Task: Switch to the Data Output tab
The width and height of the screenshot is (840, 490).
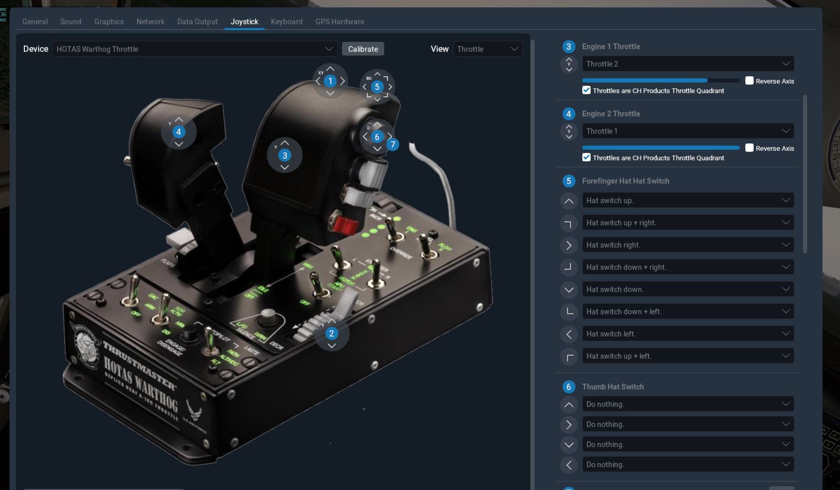Action: point(197,22)
